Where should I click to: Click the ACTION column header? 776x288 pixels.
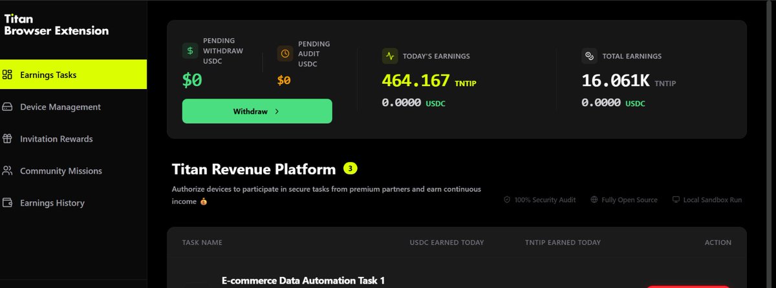[718, 243]
